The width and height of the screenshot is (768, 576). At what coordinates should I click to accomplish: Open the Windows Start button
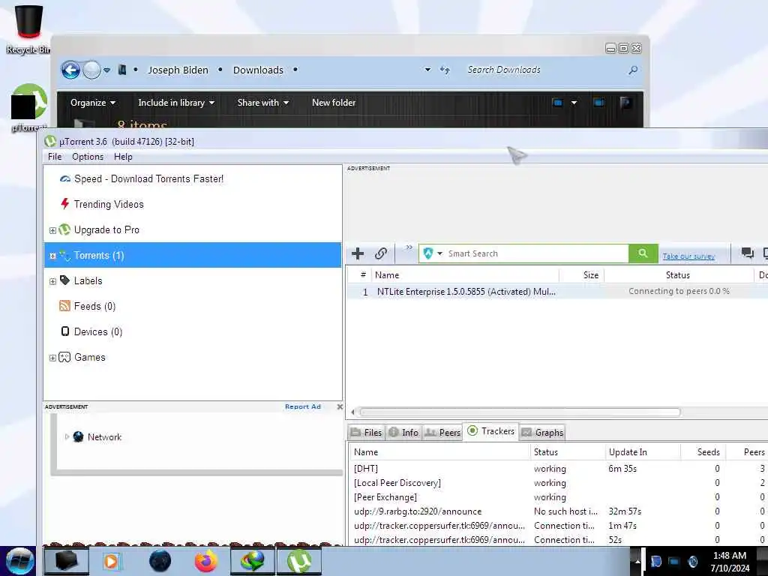[x=19, y=561]
